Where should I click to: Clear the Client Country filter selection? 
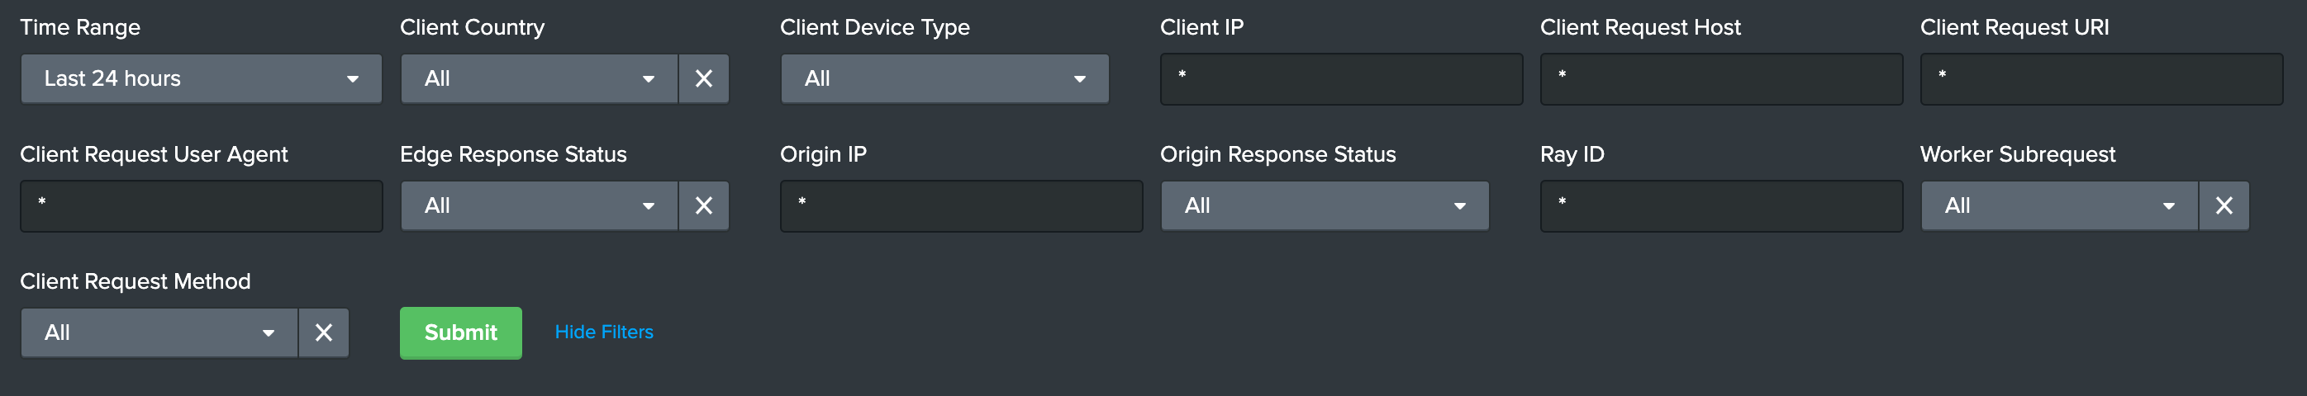[703, 78]
